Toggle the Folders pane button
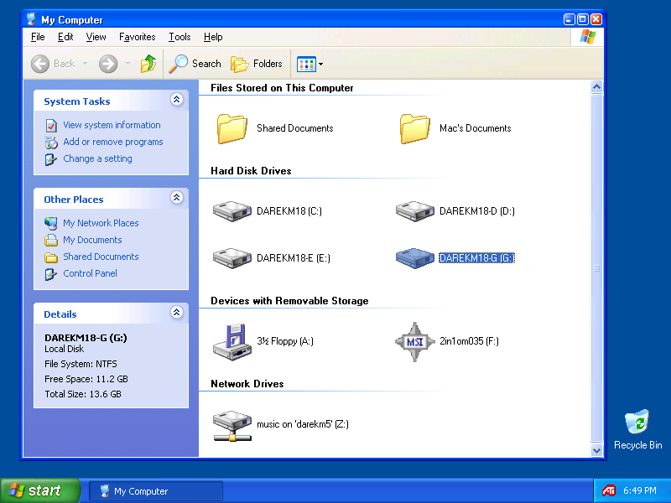 (x=257, y=64)
